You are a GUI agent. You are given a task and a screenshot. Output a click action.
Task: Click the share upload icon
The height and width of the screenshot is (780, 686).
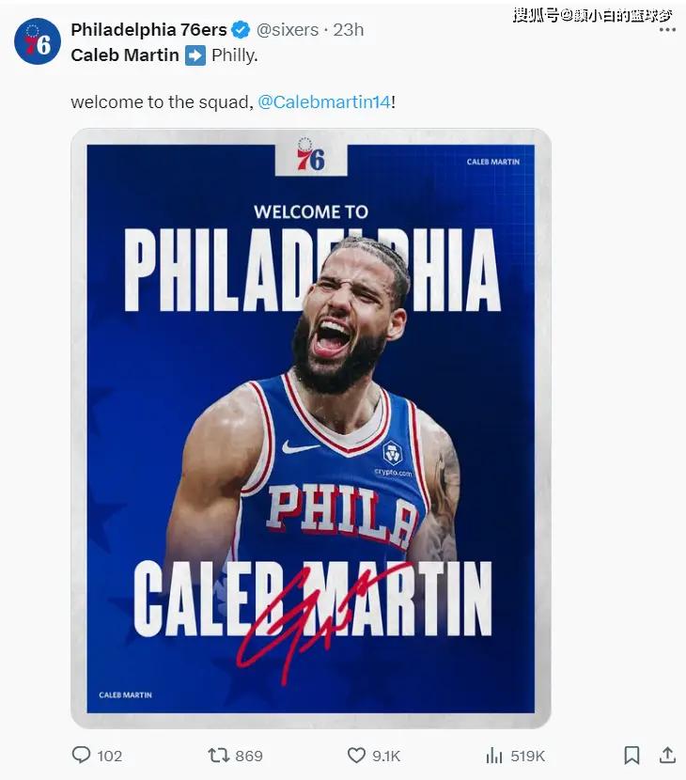pyautogui.click(x=667, y=756)
